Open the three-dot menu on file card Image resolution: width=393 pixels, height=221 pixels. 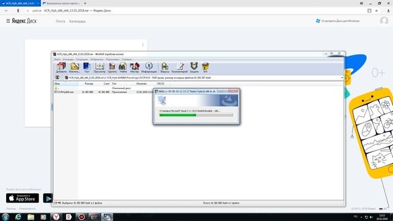tap(143, 45)
